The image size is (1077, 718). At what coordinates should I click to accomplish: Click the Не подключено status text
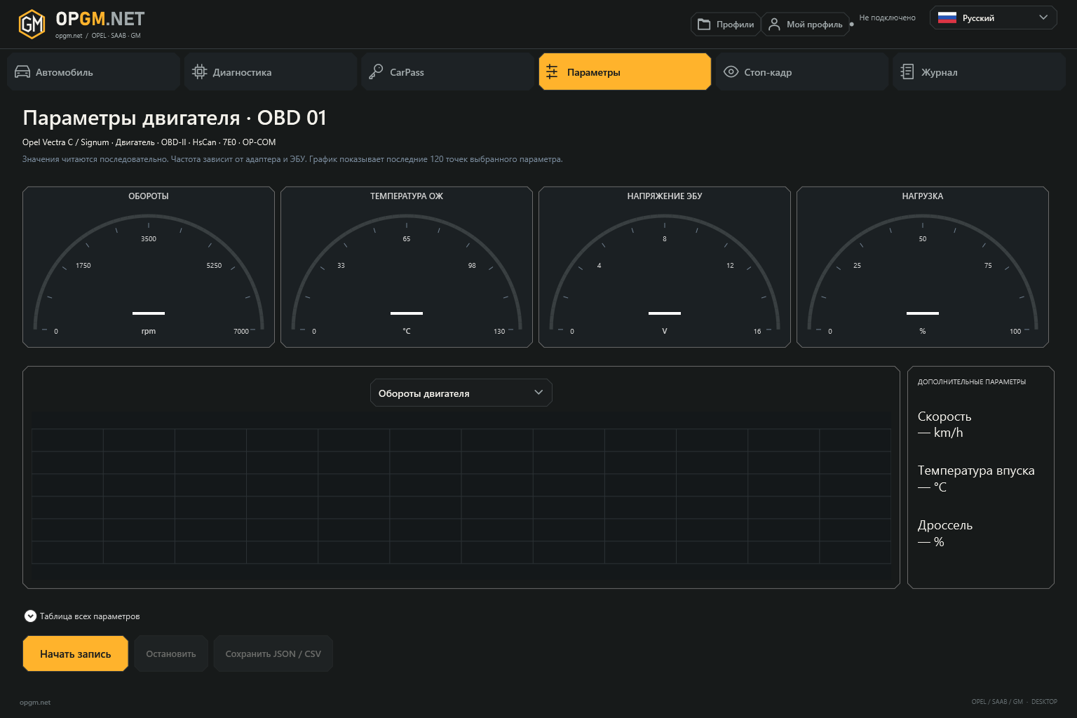coord(887,18)
